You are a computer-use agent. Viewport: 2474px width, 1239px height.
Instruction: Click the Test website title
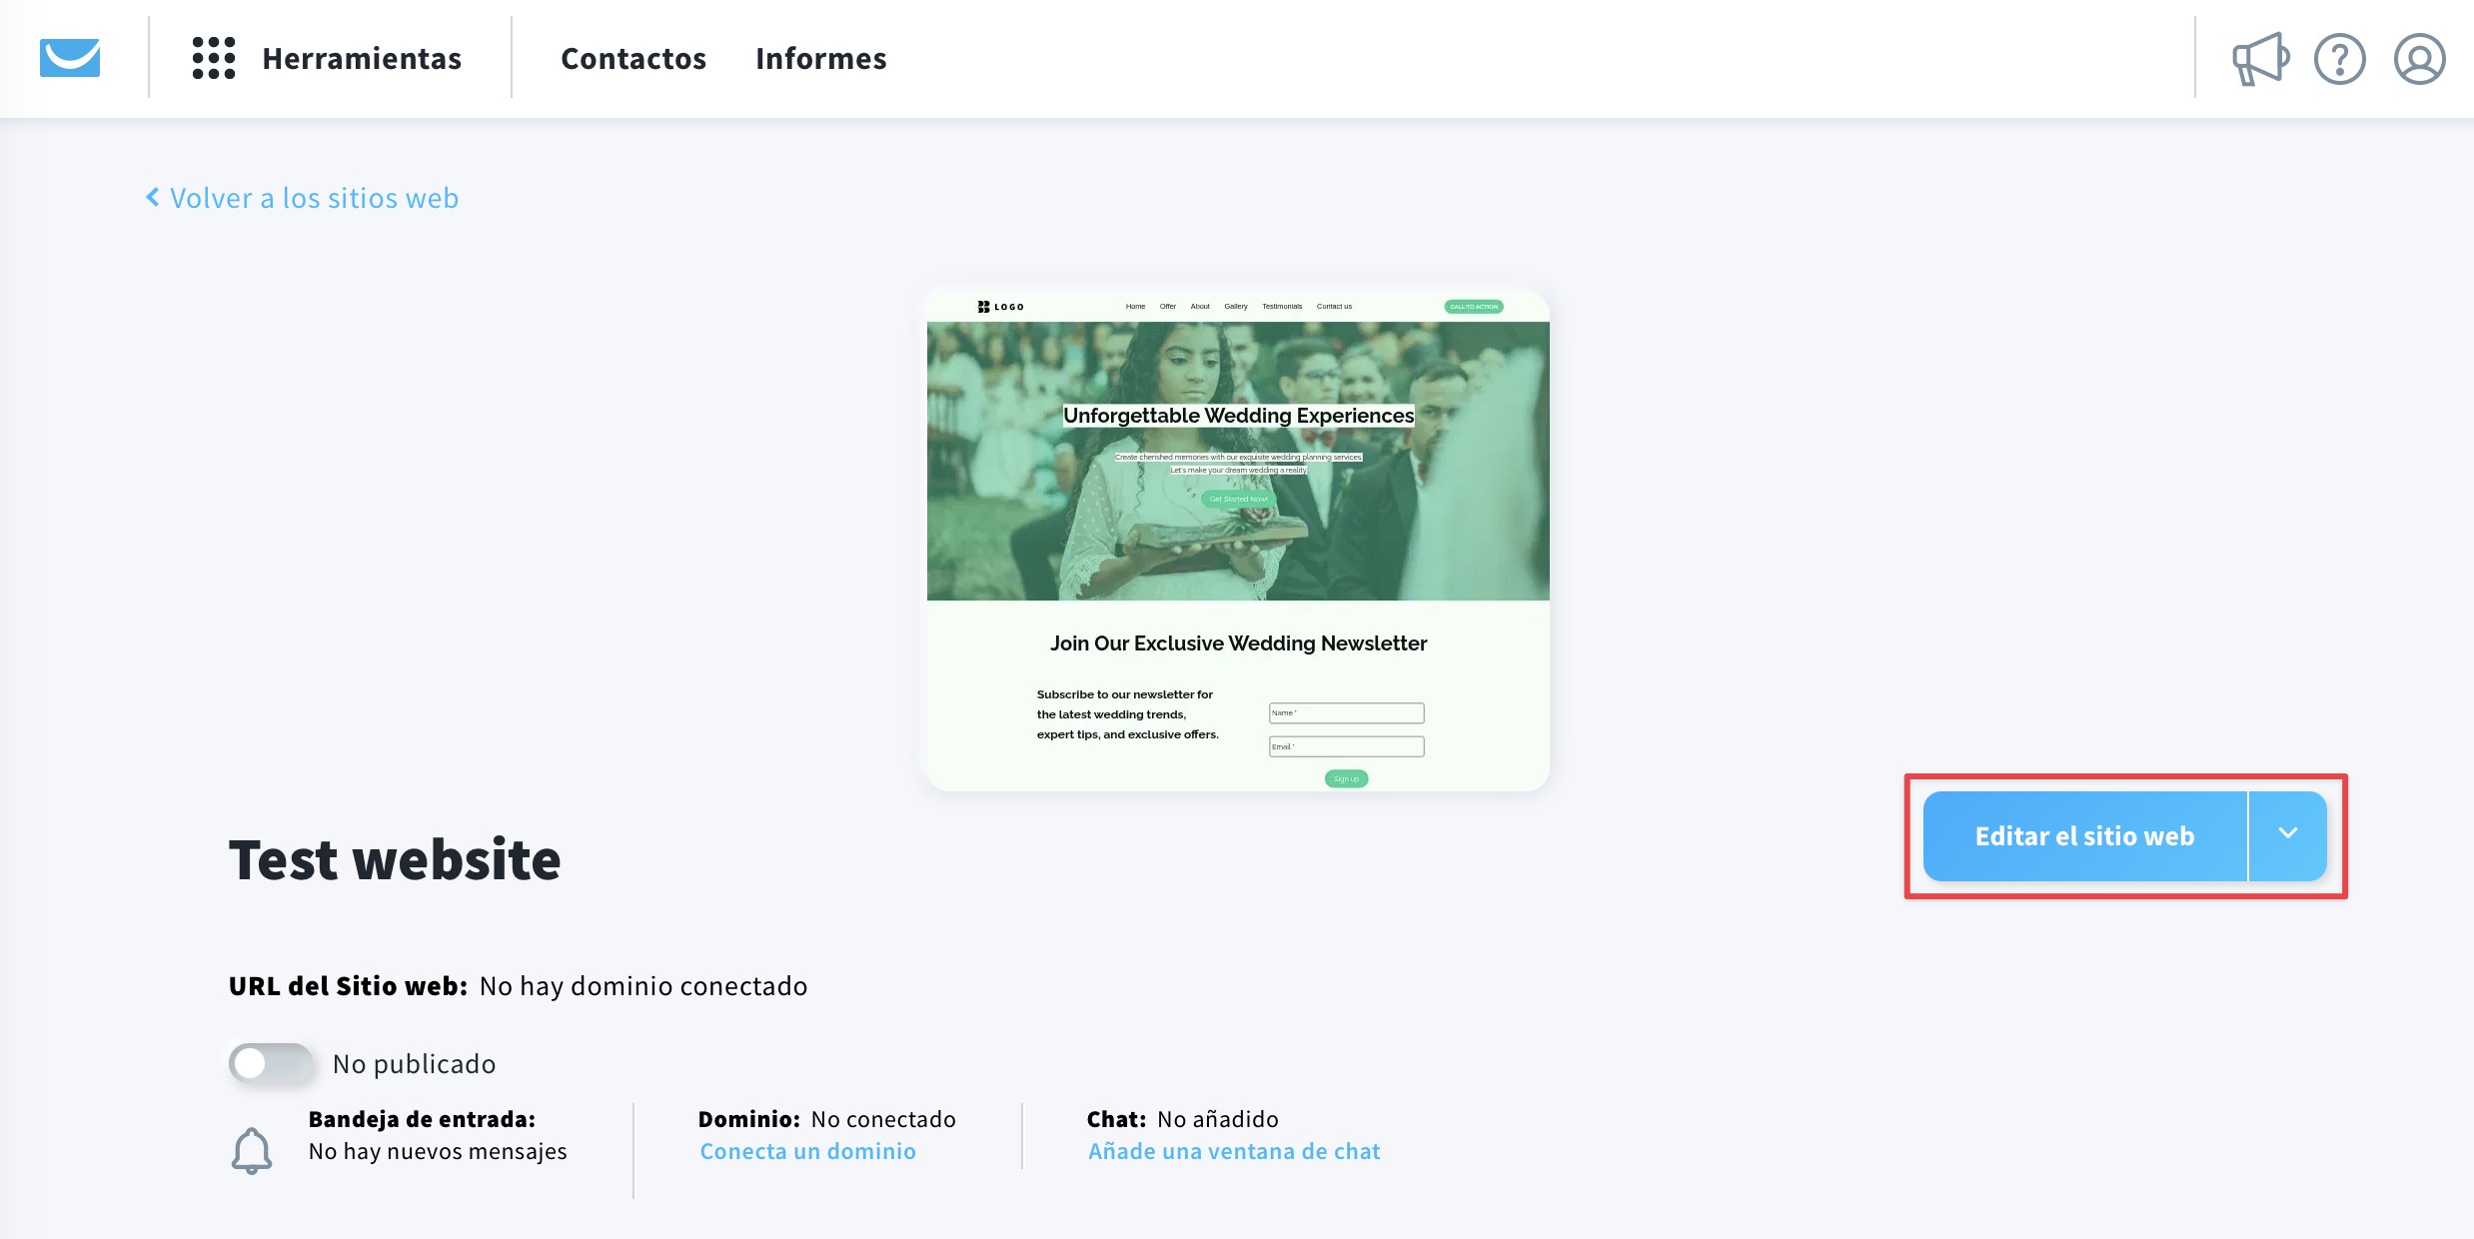[x=395, y=859]
